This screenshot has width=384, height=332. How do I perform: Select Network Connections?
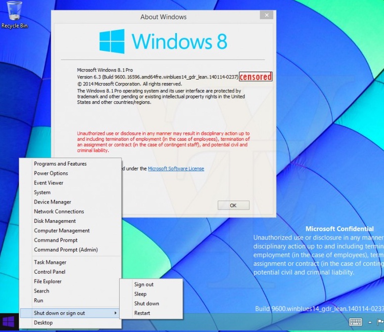pyautogui.click(x=71, y=211)
